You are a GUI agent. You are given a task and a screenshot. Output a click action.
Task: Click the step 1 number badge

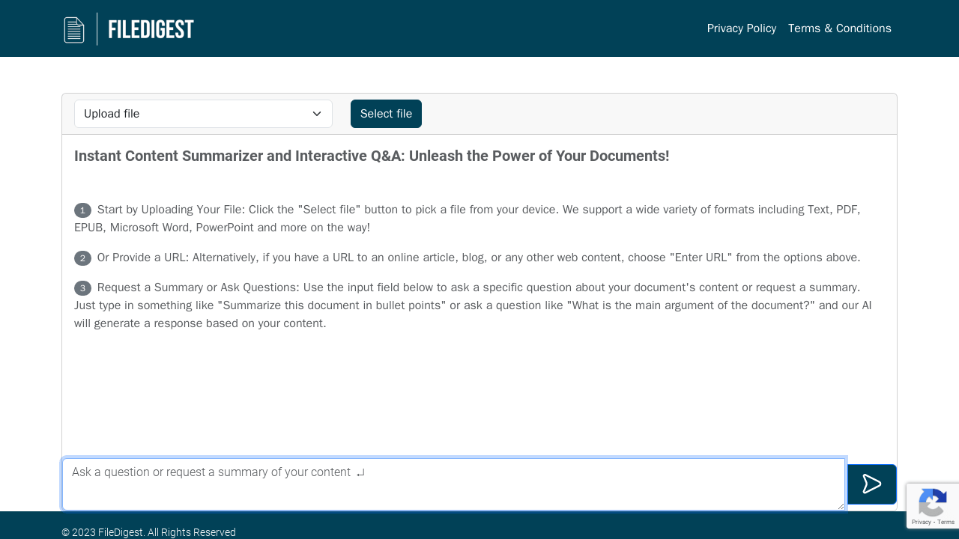click(x=82, y=210)
